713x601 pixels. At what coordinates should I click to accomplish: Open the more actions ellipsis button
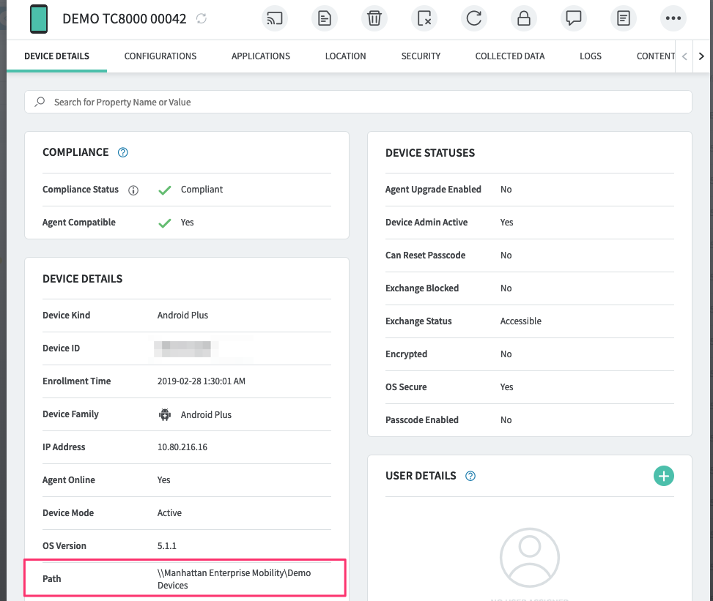tap(673, 18)
